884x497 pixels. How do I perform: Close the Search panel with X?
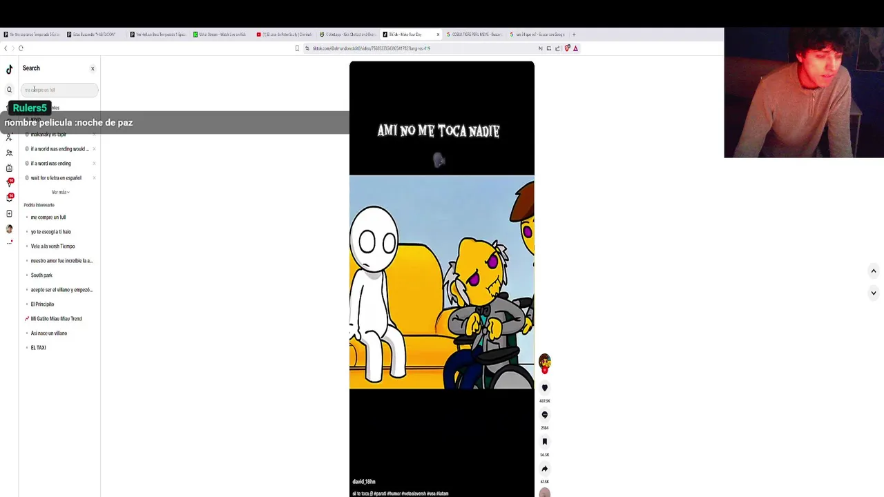tap(93, 68)
